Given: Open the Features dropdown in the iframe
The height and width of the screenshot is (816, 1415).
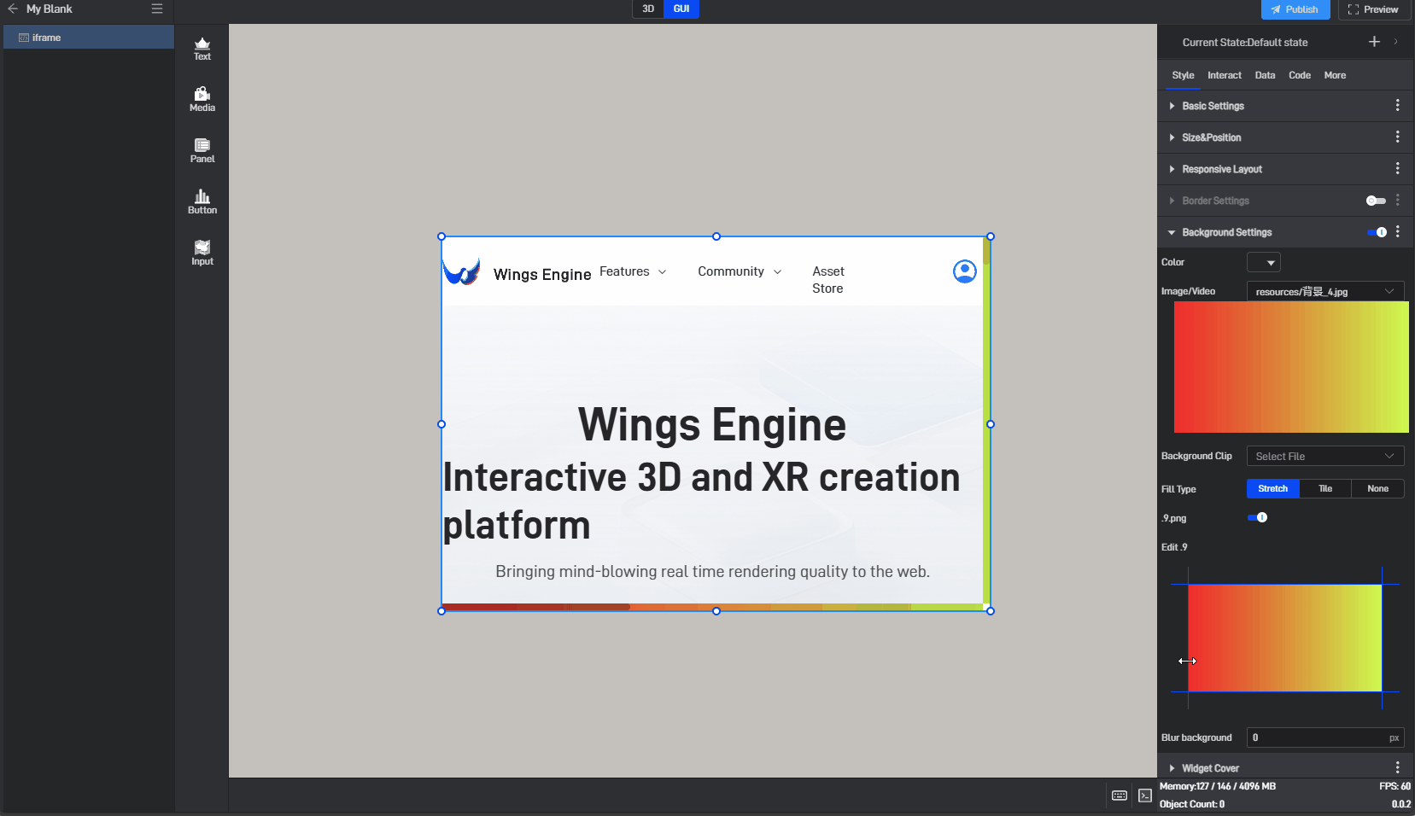Looking at the screenshot, I should (633, 271).
